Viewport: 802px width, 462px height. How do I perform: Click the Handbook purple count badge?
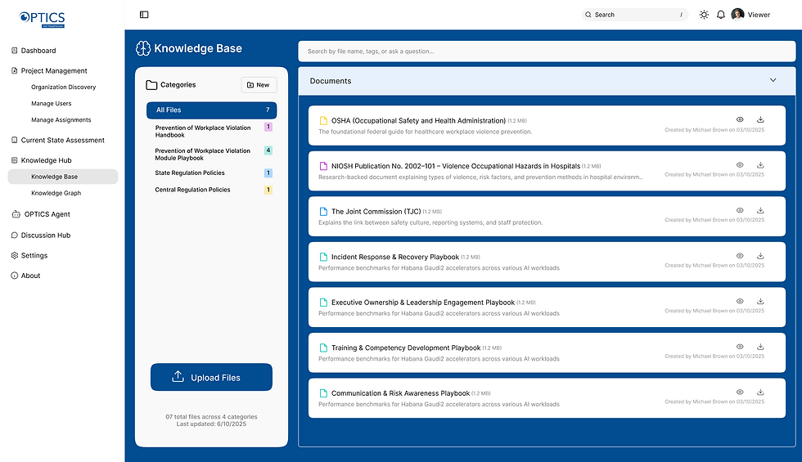(268, 127)
